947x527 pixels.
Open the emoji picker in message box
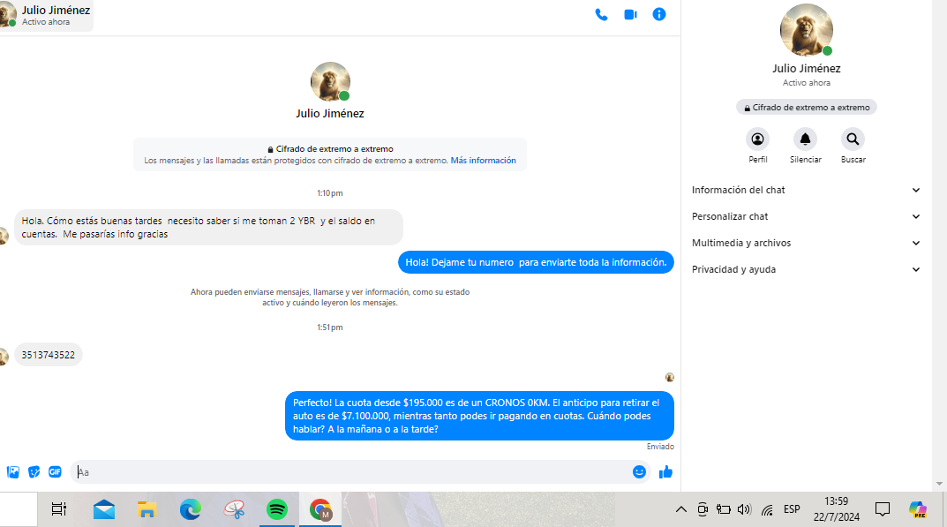pos(639,472)
